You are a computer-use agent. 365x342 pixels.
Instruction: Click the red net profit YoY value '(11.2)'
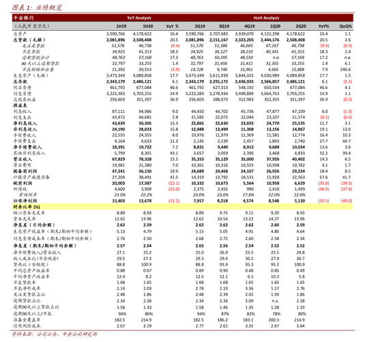174,201
